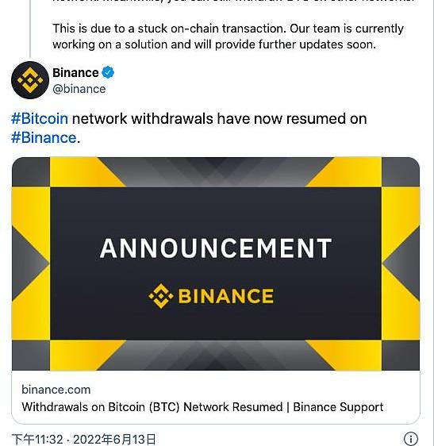434x446 pixels.
Task: Click the partially cut-off top line of the earlier tweet
Action: pyautogui.click(x=233, y=2)
